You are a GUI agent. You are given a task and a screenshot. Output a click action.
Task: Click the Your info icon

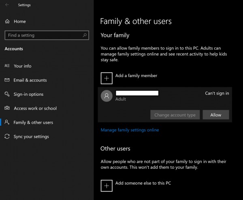coord(7,66)
